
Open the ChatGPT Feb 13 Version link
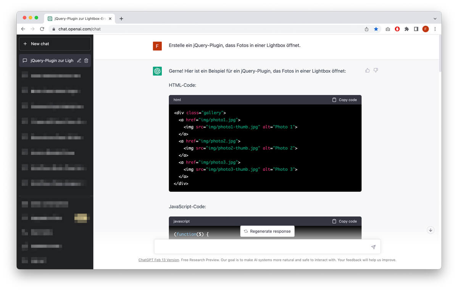pos(158,260)
